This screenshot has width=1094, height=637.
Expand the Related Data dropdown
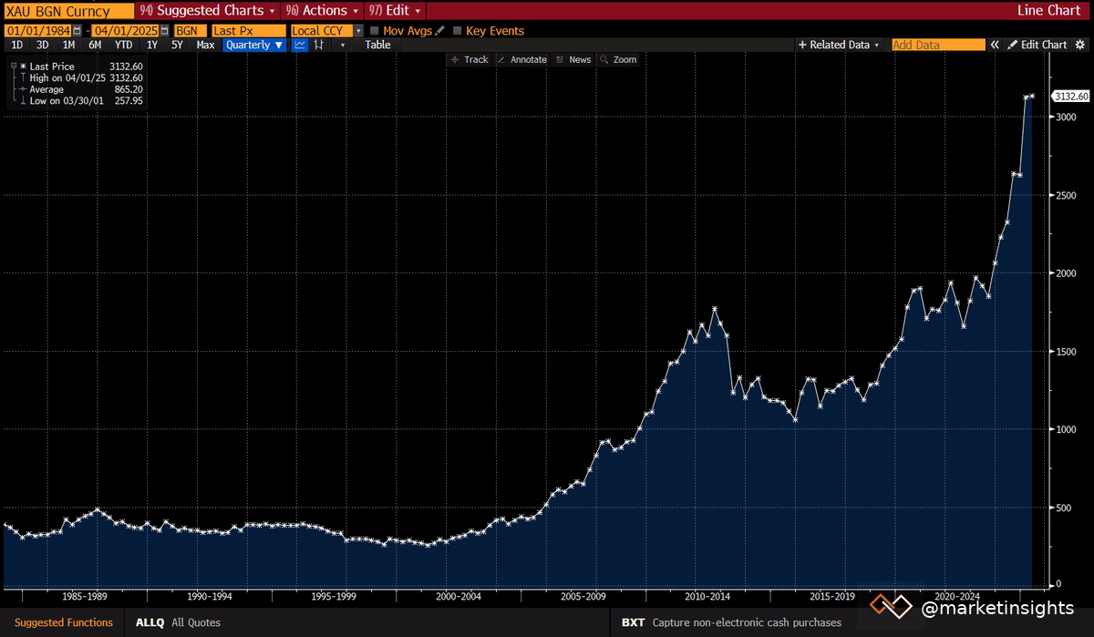coord(839,45)
